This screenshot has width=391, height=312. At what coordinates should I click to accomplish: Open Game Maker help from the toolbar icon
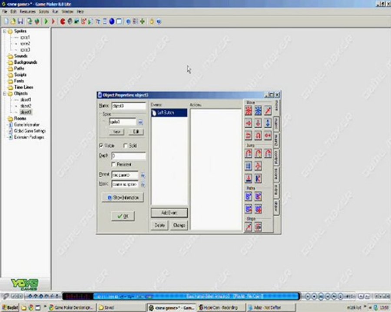159,21
